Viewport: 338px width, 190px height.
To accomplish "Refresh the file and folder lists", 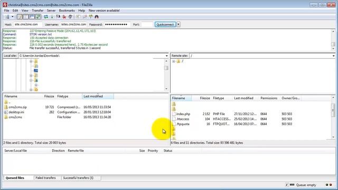I will 46,17.
